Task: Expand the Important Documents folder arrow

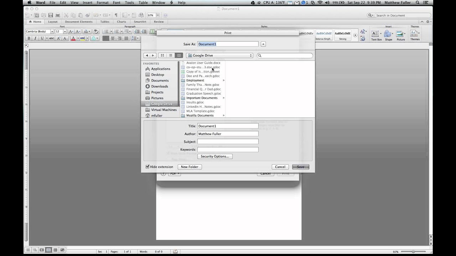Action: (224, 98)
